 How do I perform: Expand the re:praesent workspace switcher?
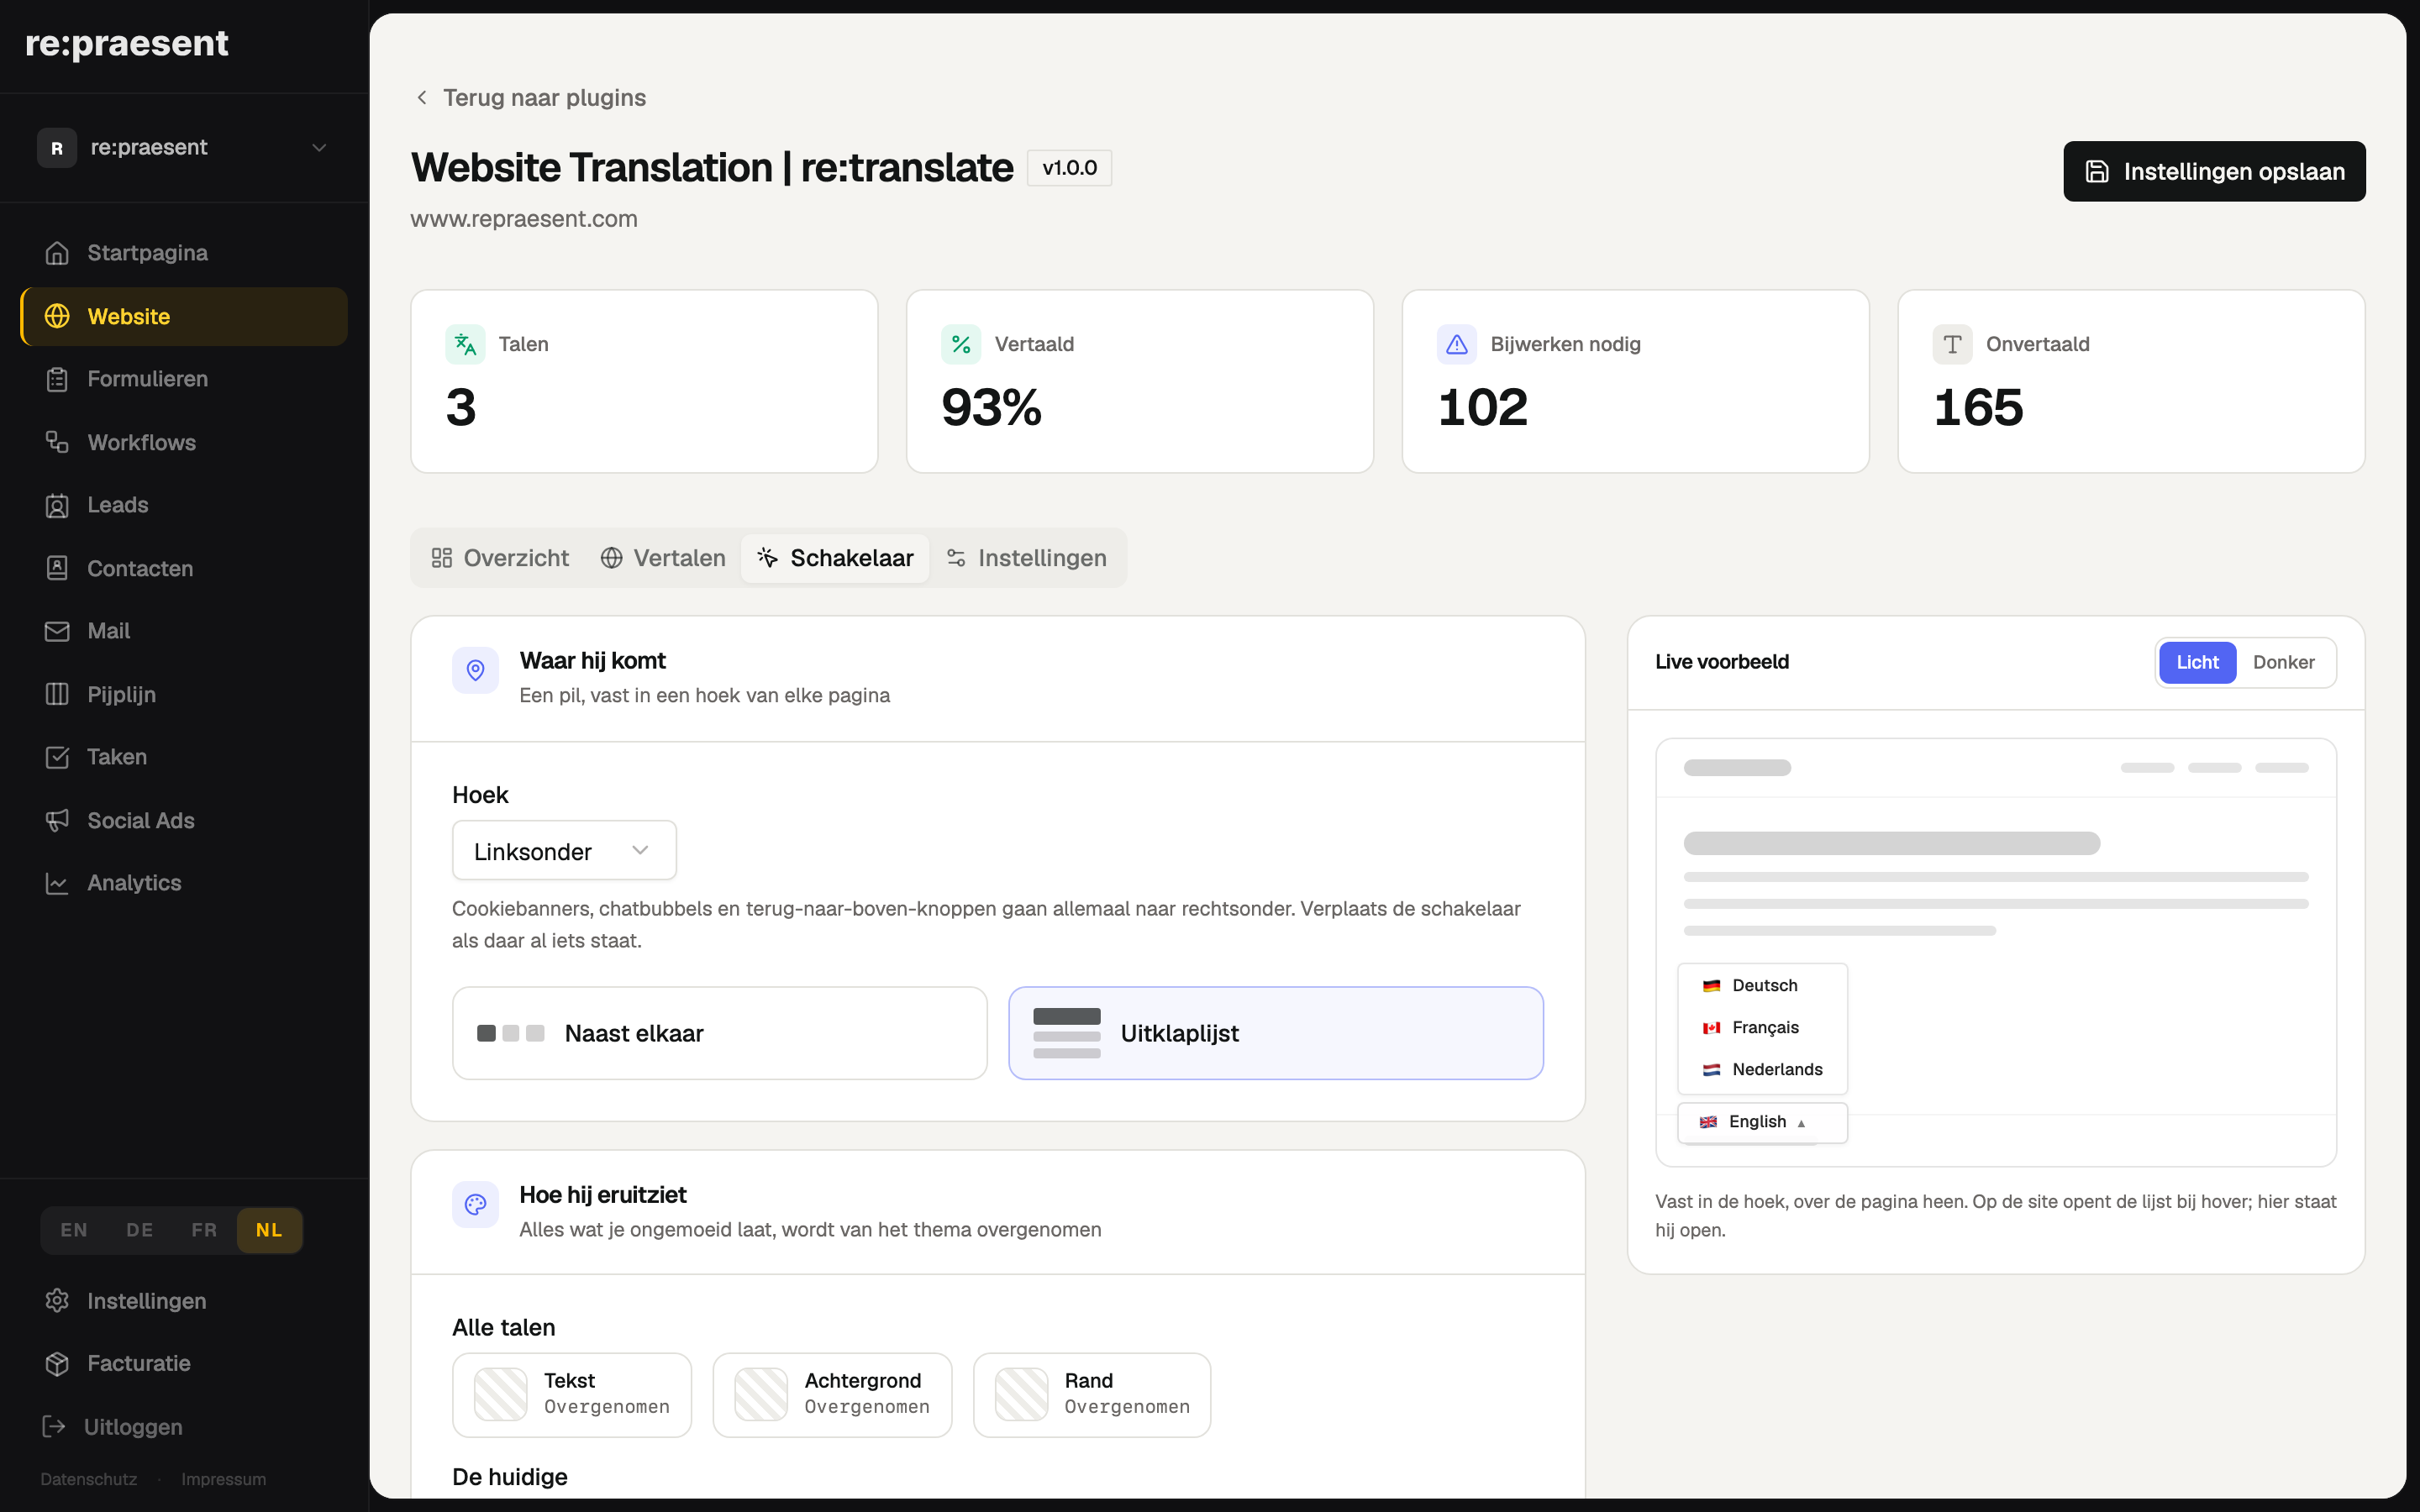(x=185, y=148)
